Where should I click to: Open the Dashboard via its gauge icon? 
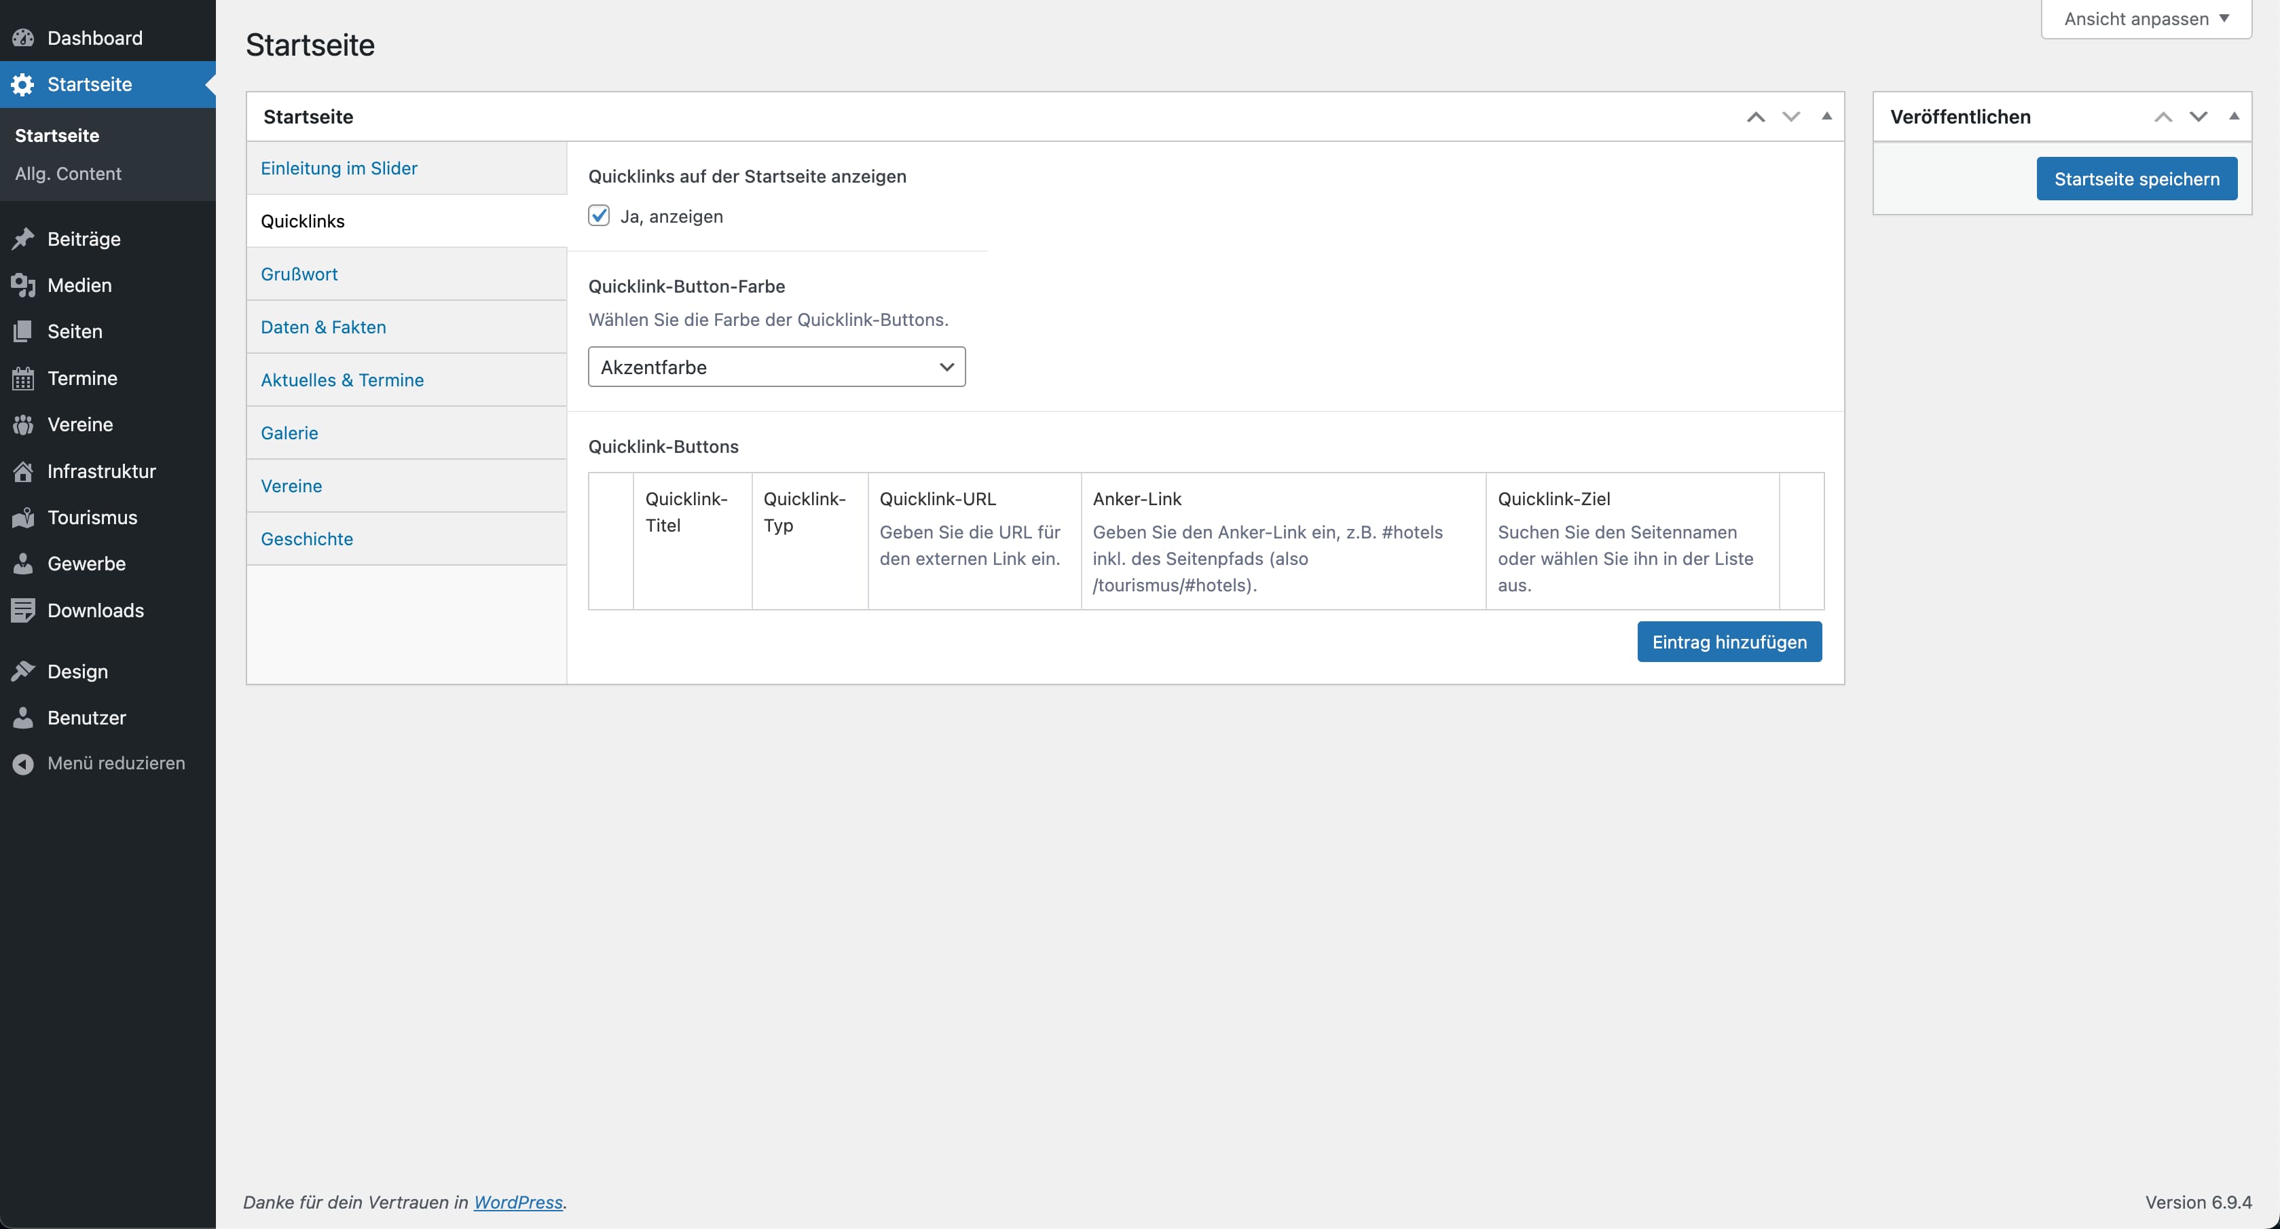point(24,38)
